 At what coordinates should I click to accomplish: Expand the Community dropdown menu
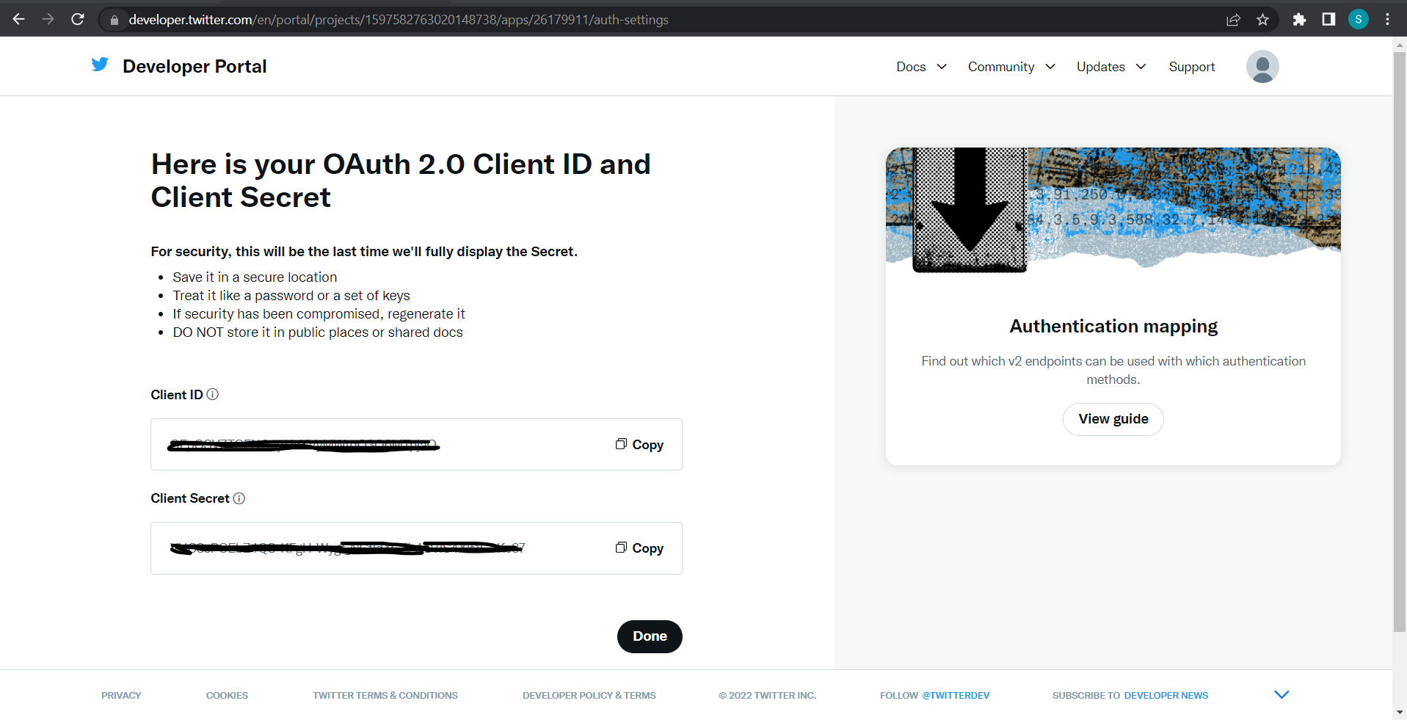1011,67
